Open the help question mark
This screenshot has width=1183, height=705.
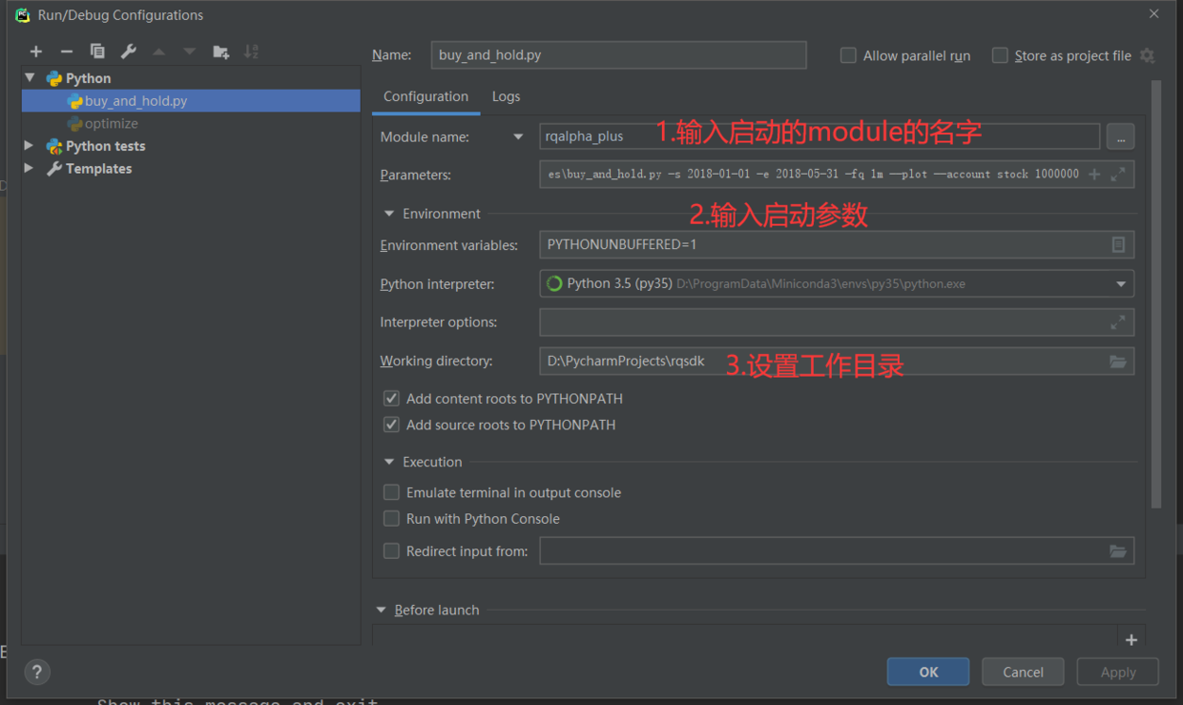coord(36,672)
